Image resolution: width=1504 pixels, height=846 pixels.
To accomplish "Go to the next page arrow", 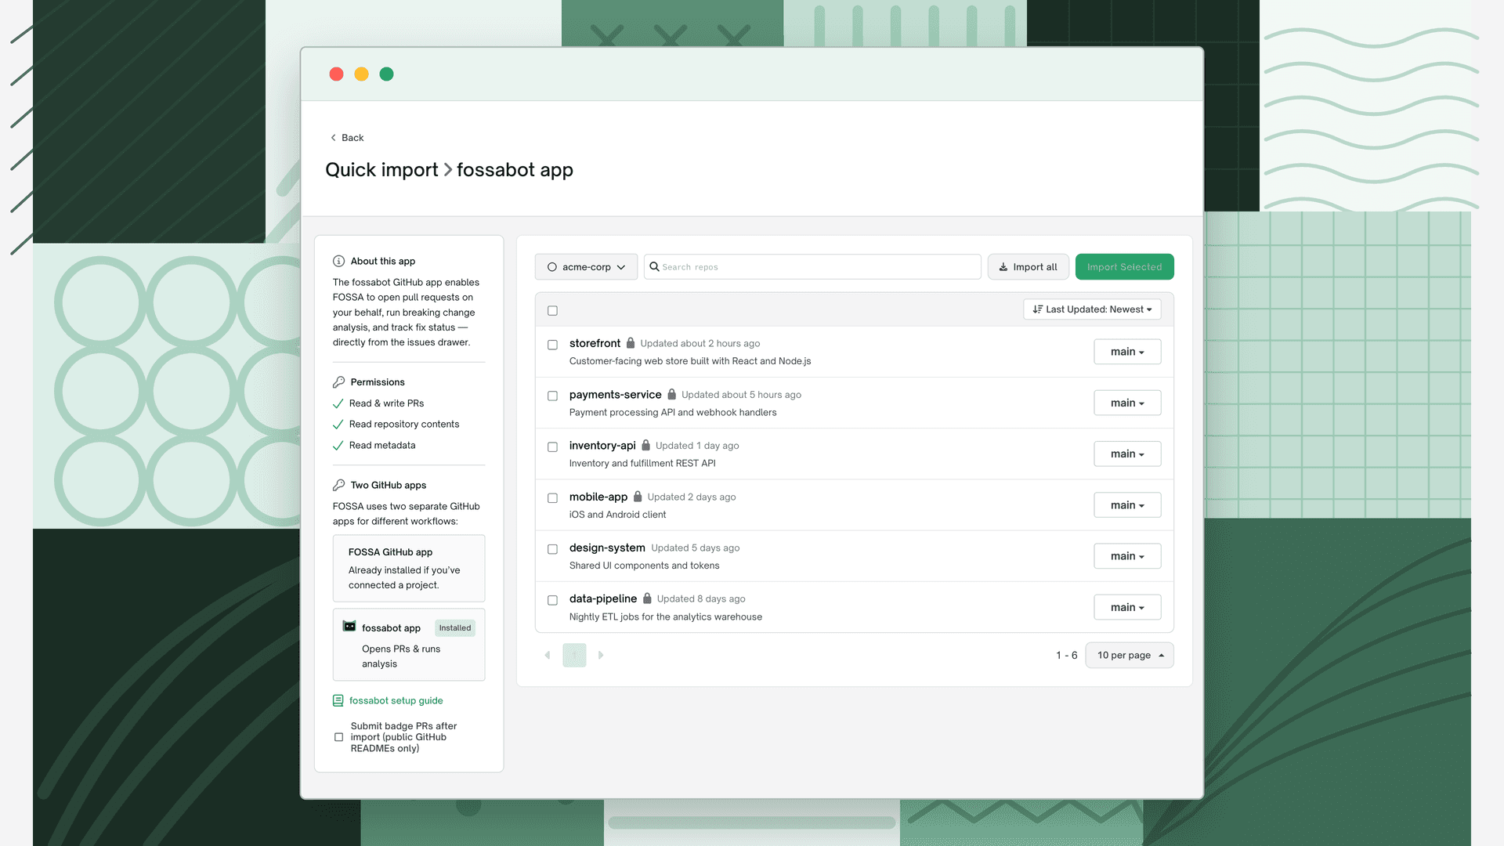I will click(x=601, y=655).
